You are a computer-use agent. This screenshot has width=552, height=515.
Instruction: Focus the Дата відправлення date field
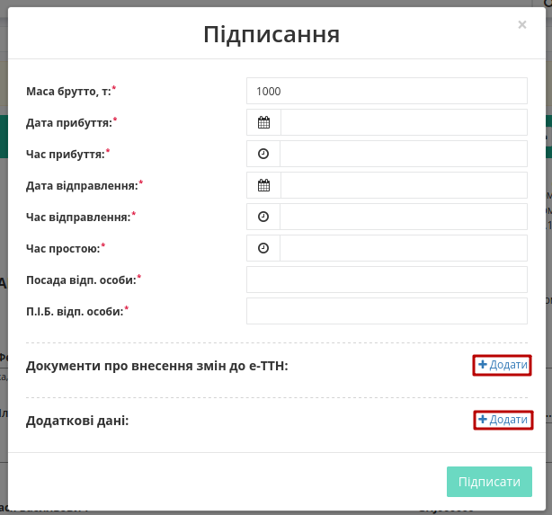click(405, 185)
